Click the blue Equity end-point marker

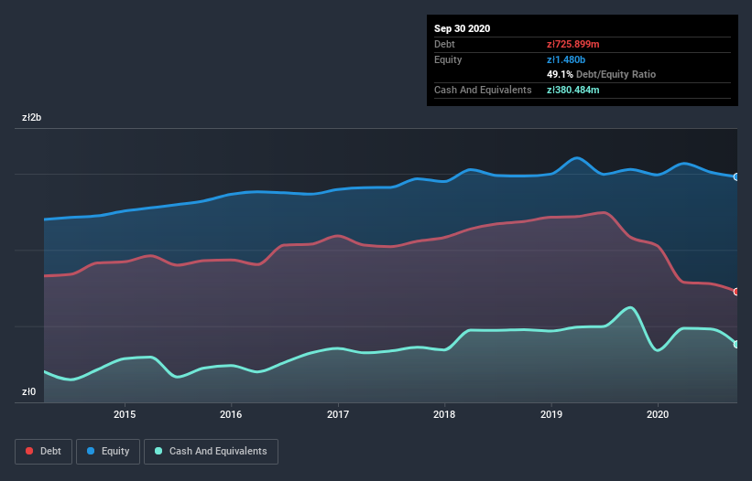coord(736,177)
